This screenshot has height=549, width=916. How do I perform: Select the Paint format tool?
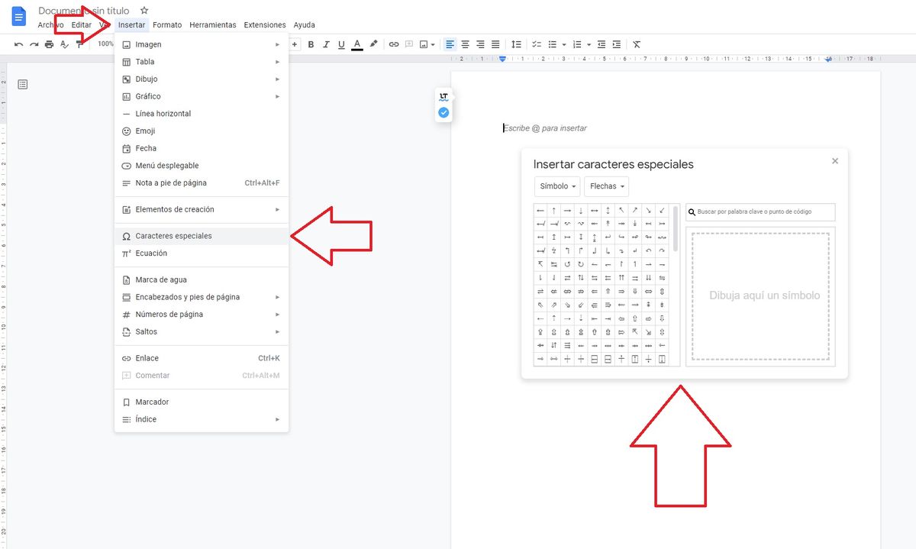pyautogui.click(x=79, y=44)
